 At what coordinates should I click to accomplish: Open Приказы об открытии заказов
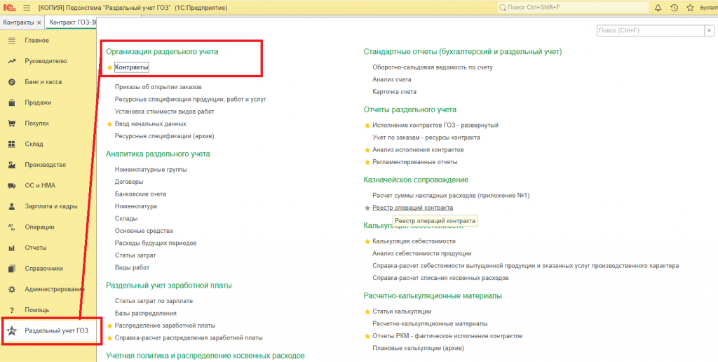[158, 86]
